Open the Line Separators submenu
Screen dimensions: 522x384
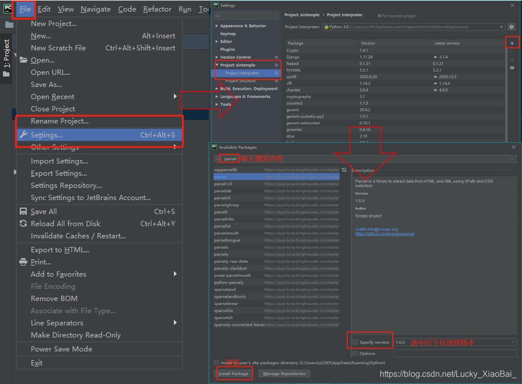99,323
